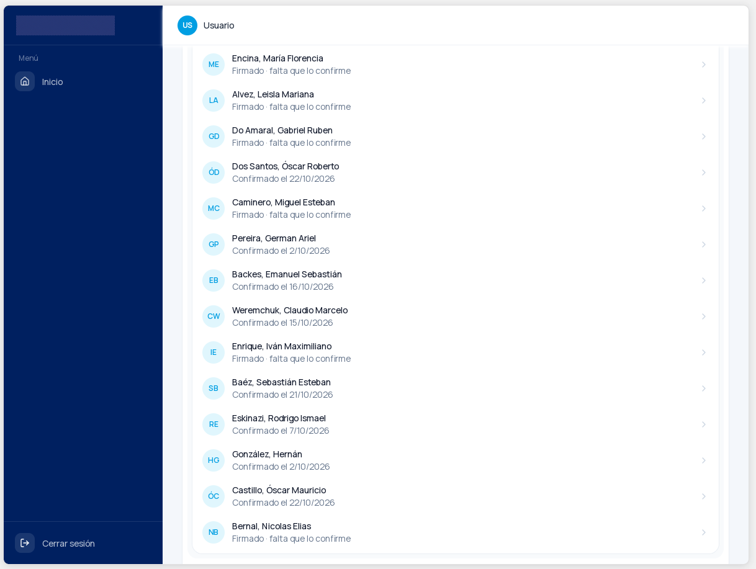
Task: Click the CW avatar for Weremchuk
Action: pyautogui.click(x=214, y=316)
